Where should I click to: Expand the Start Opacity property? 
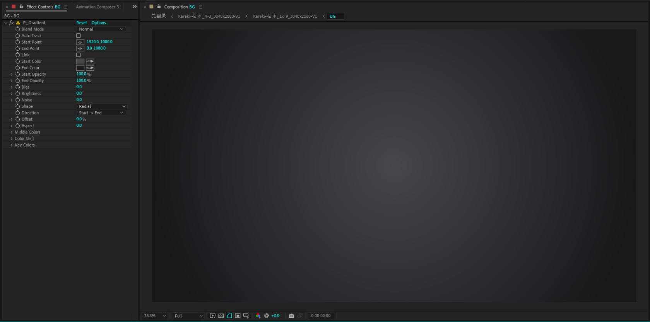(x=12, y=74)
